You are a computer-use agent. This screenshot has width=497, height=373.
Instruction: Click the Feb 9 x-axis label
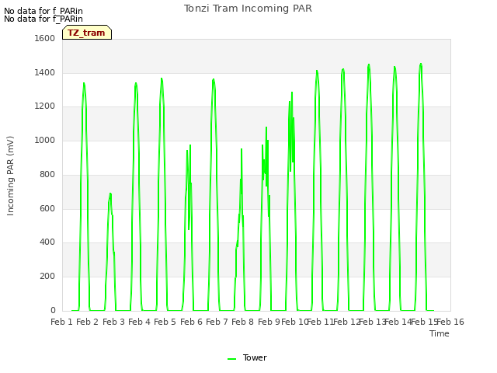pos(269,322)
